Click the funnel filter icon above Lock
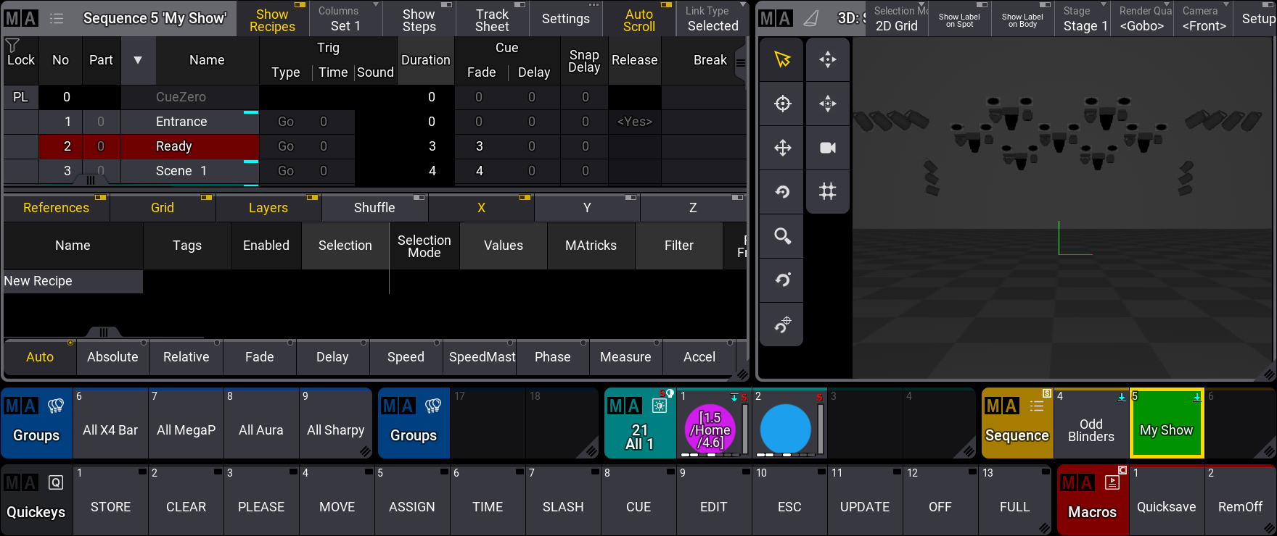 point(12,46)
